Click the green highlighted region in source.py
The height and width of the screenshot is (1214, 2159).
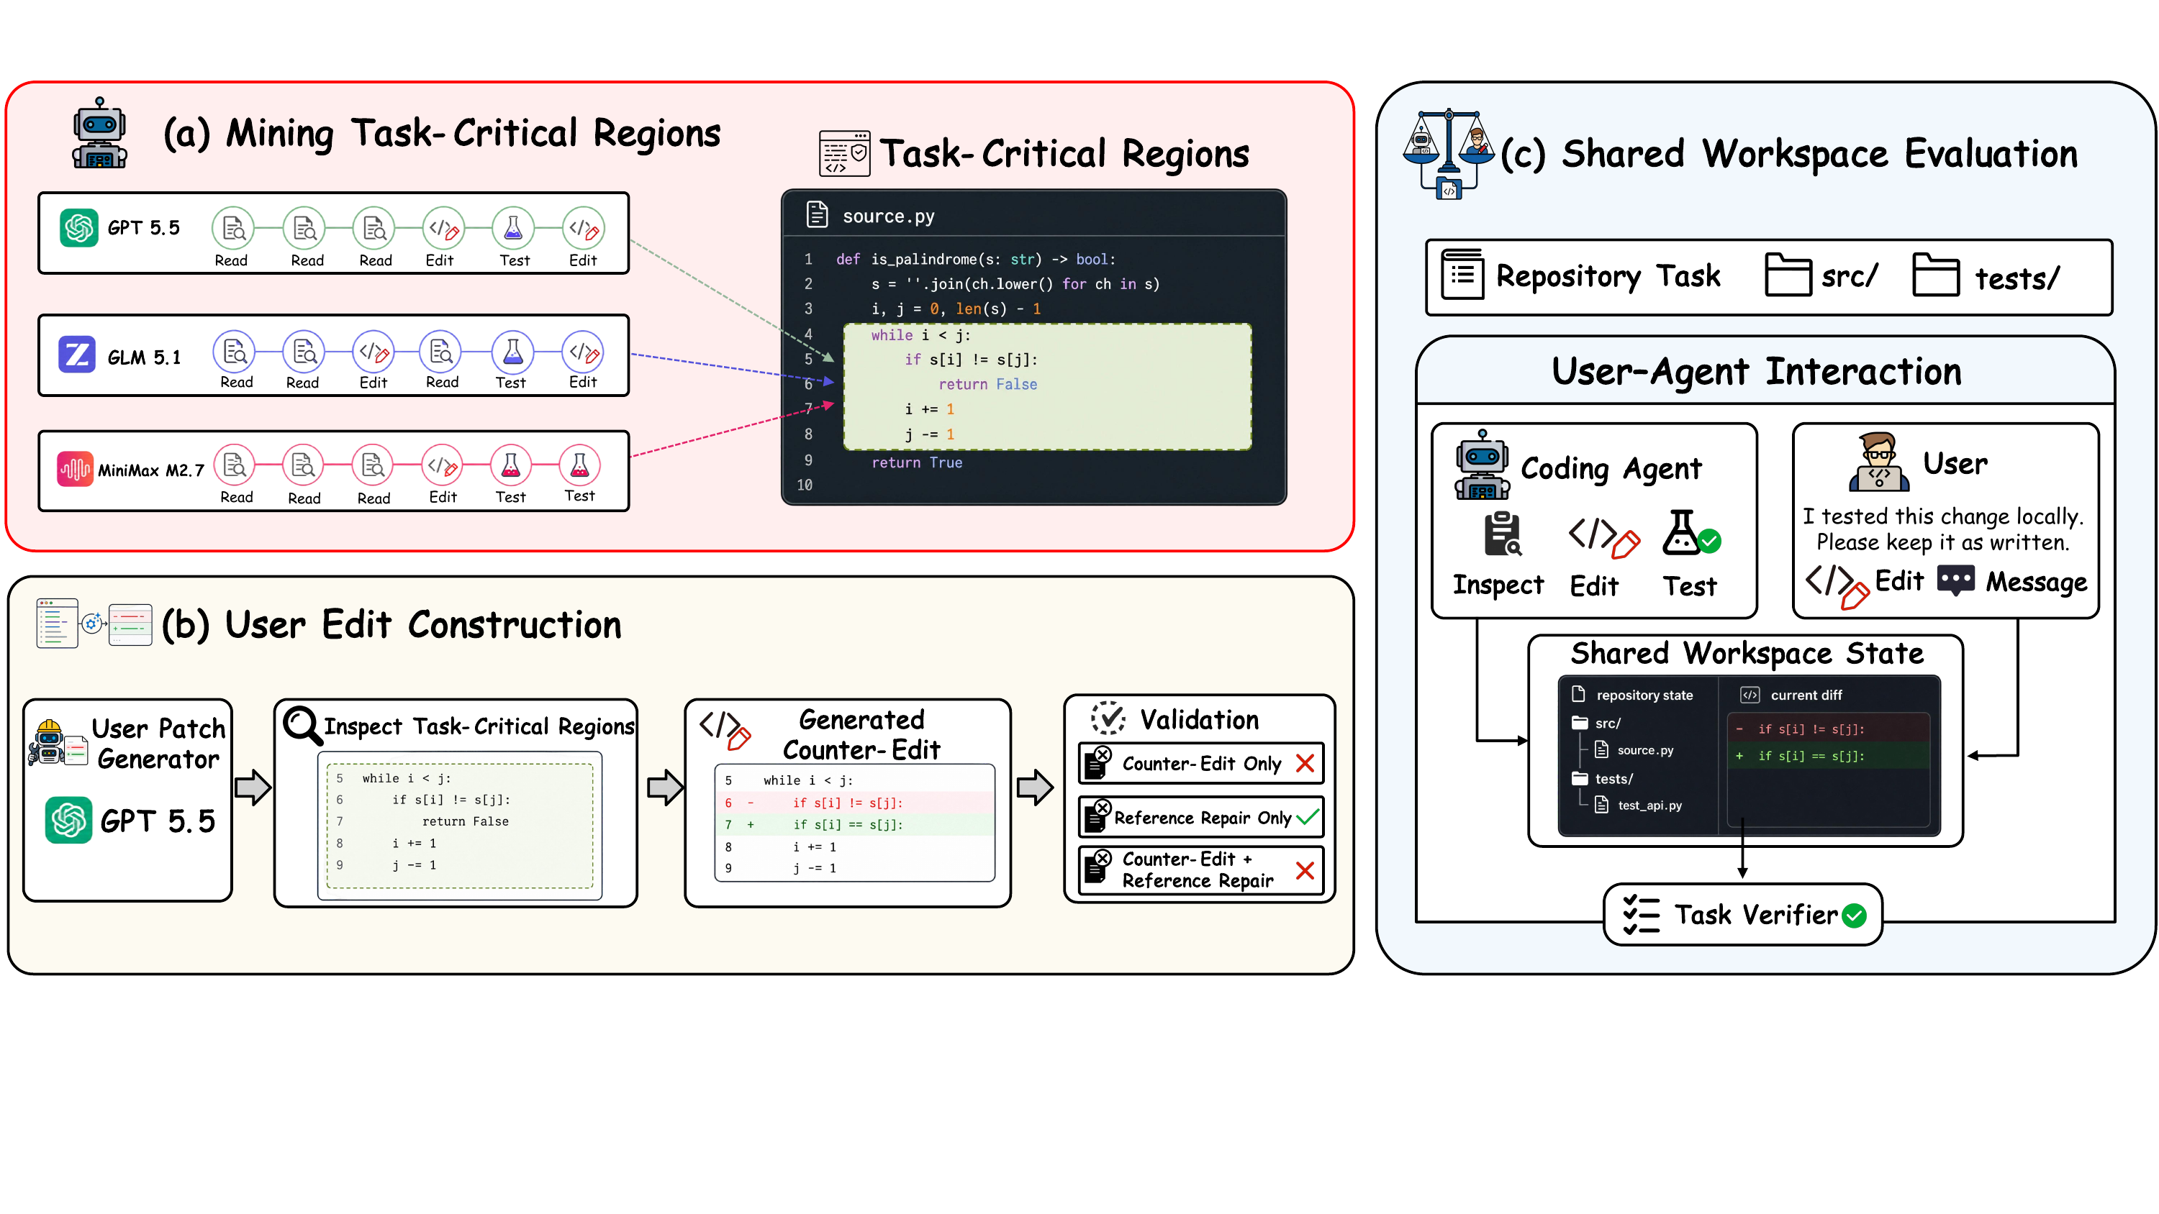click(x=1047, y=386)
